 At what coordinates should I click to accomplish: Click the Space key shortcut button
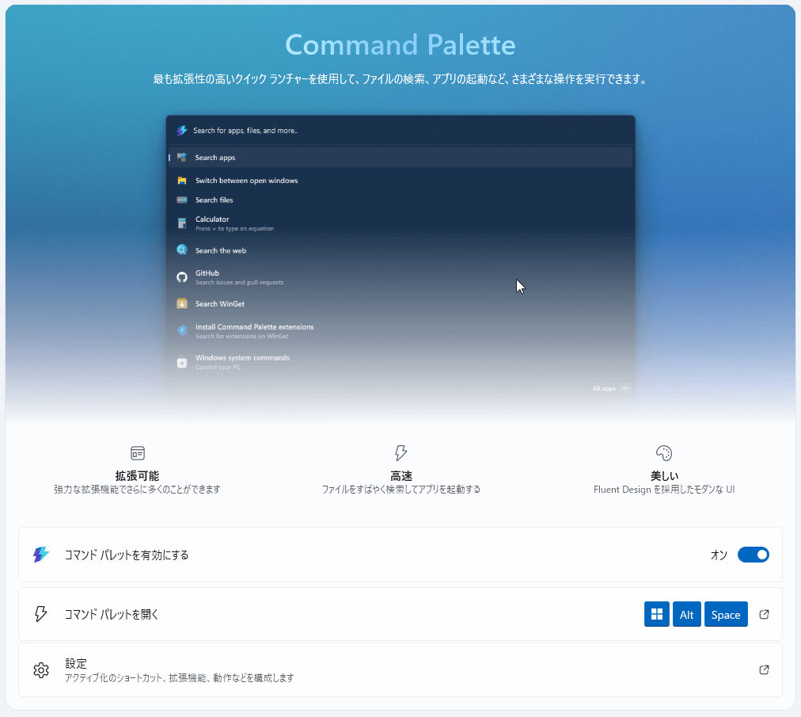tap(725, 614)
